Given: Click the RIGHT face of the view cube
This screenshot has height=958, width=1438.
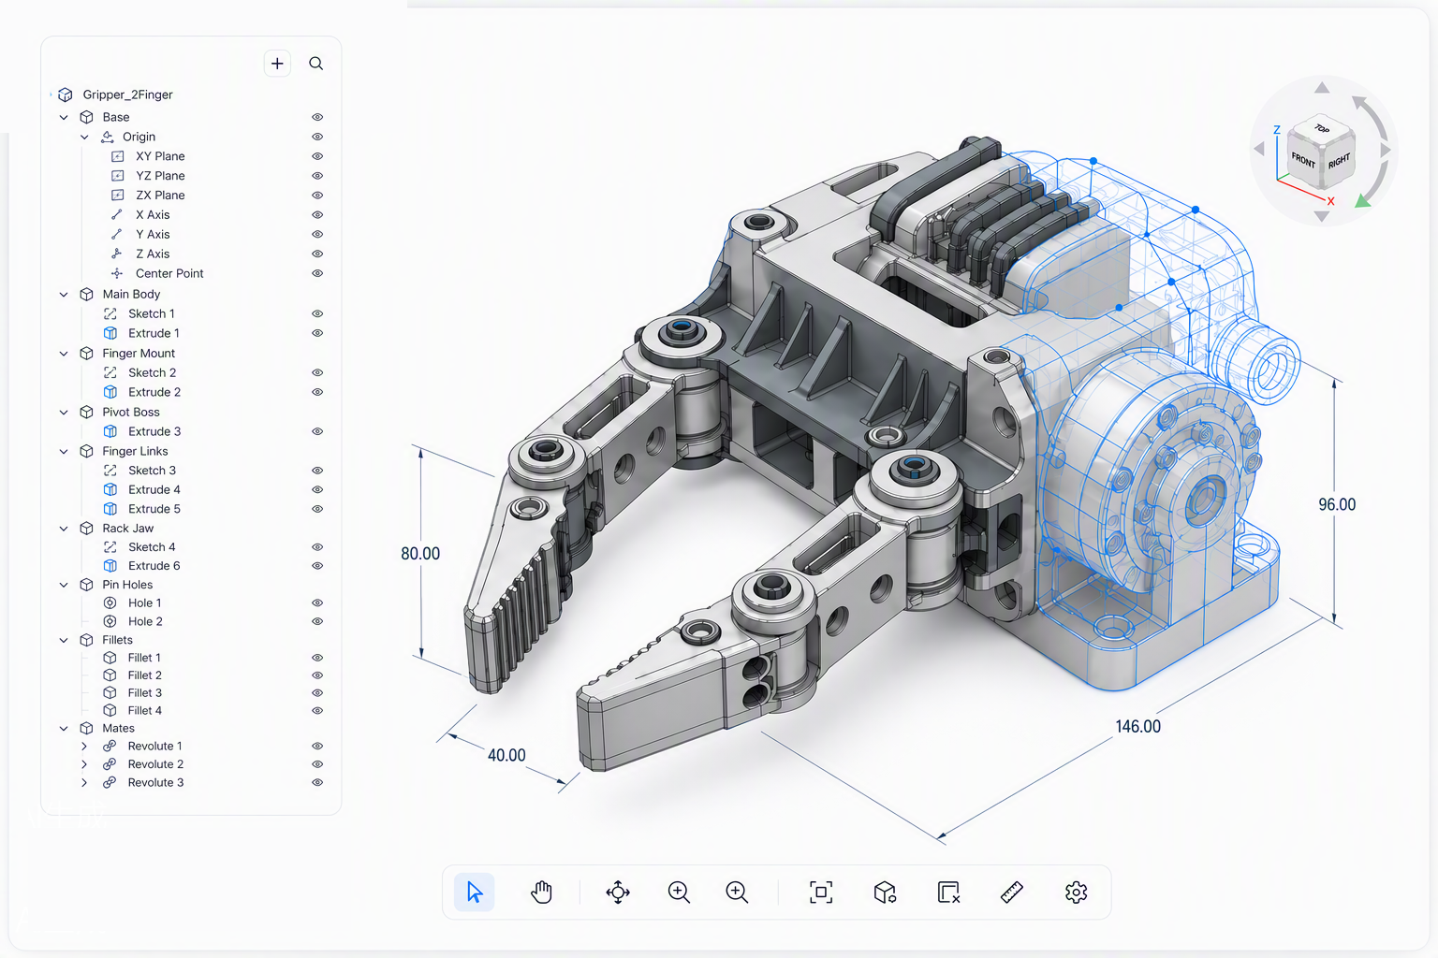Looking at the screenshot, I should (x=1339, y=161).
